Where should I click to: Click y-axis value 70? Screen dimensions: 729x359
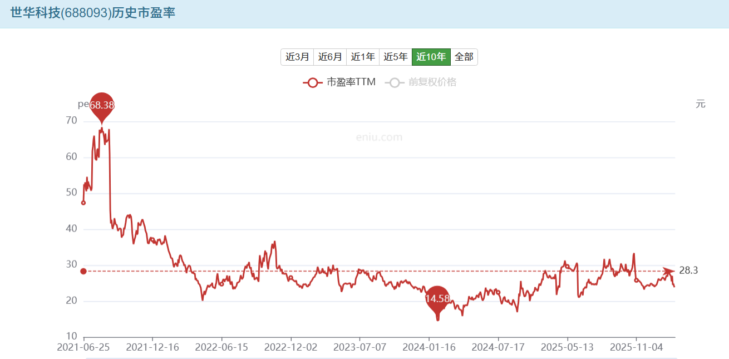(71, 120)
